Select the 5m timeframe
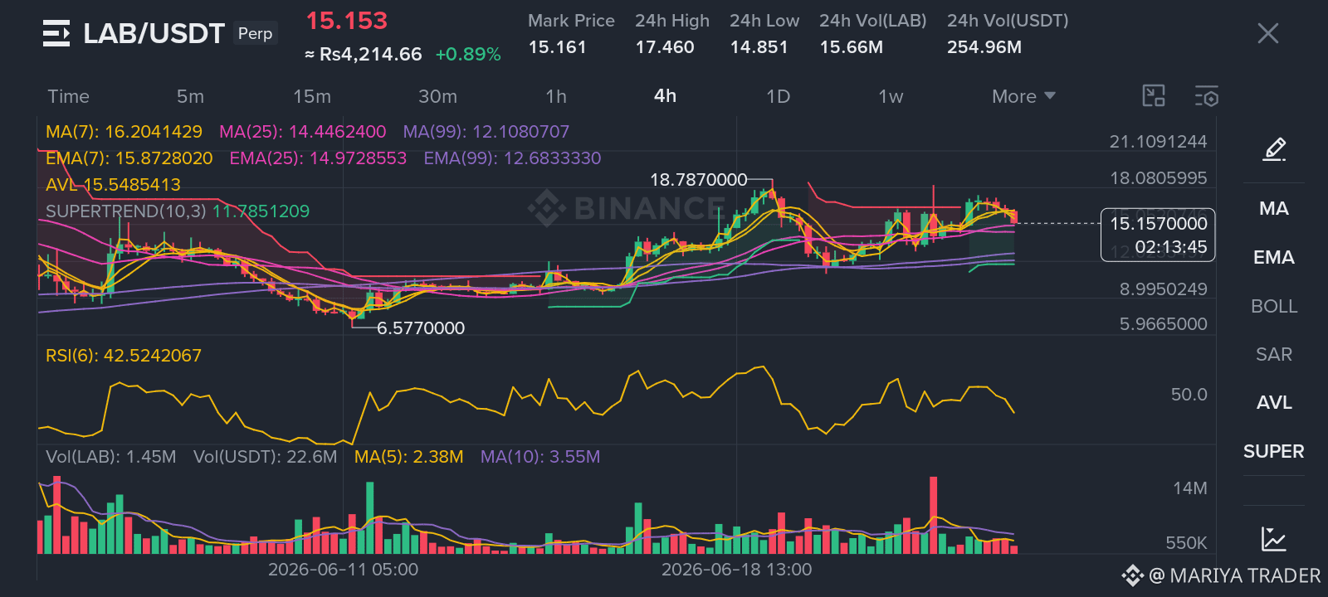Screen dimensions: 1328x597 tap(190, 96)
